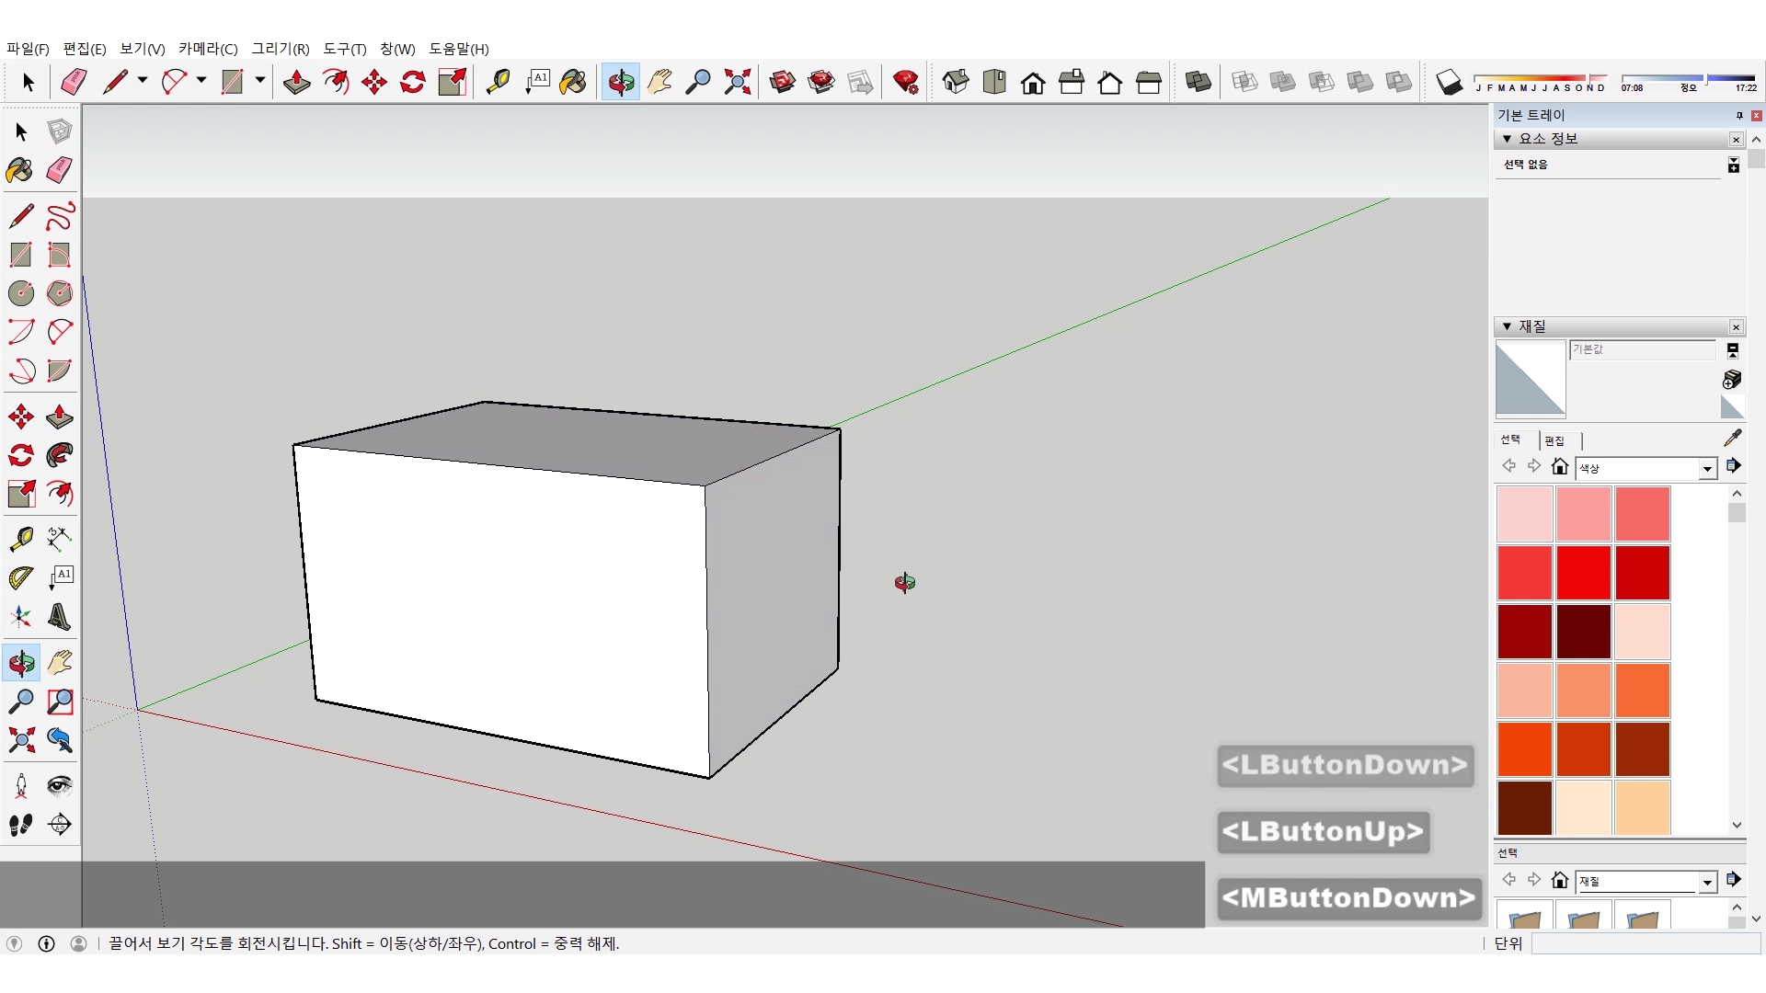The image size is (1766, 993).
Task: Pin the default tray panel
Action: 1739,115
